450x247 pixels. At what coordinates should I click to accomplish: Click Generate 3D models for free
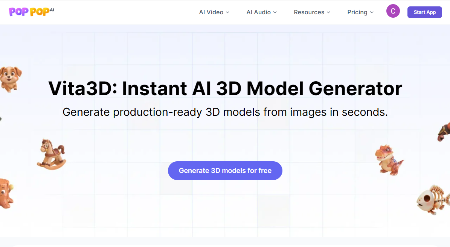point(225,170)
